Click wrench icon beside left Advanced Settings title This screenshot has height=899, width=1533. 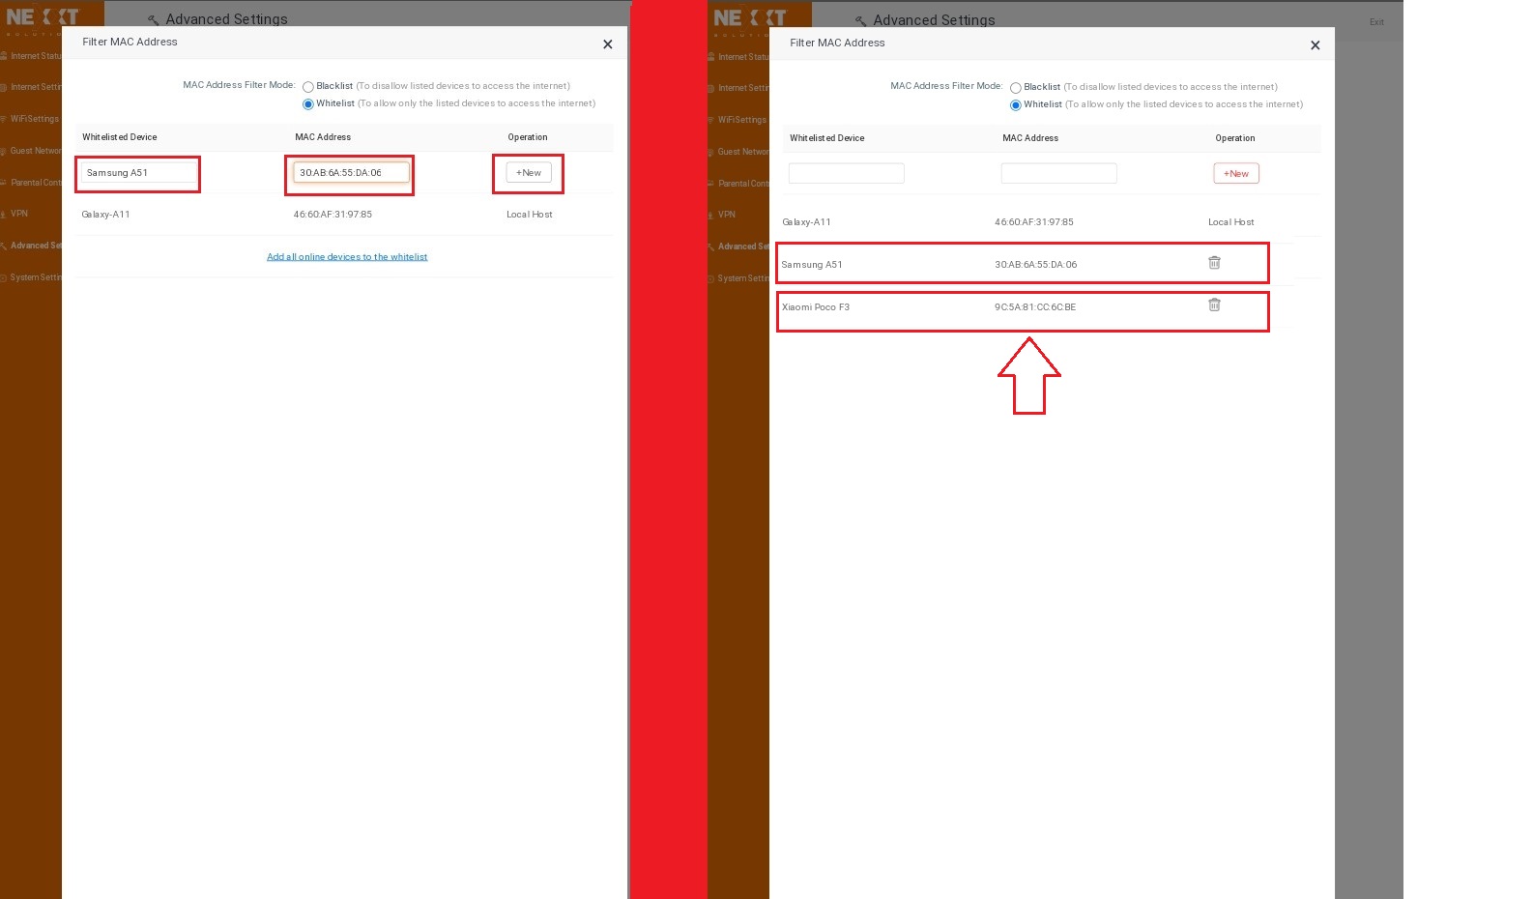[x=153, y=19]
